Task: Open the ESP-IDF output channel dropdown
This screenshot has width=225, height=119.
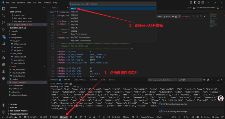Action: point(190,80)
